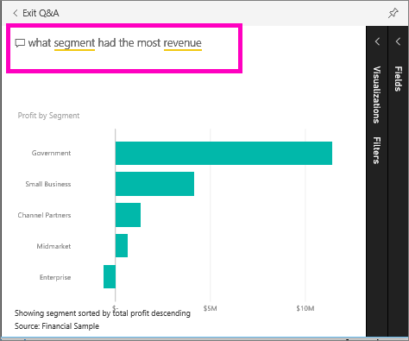
Task: Click the Source: Financial Sample text
Action: click(57, 326)
